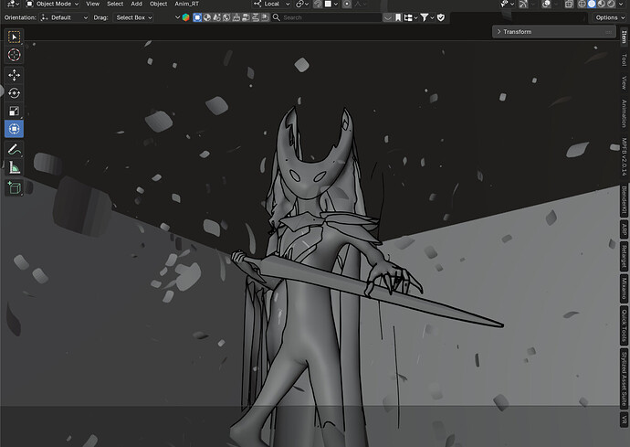630x447 pixels.
Task: Open the funnel filter dropdown arrow
Action: coord(432,17)
